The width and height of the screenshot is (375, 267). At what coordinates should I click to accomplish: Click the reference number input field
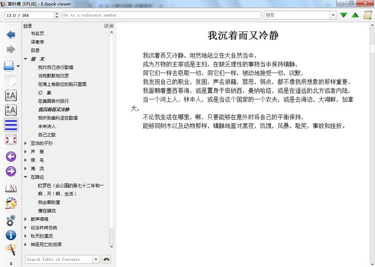click(162, 15)
